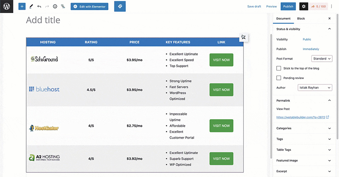This screenshot has height=177, width=339.
Task: Click the SiteGround logo image
Action: pyautogui.click(x=44, y=59)
